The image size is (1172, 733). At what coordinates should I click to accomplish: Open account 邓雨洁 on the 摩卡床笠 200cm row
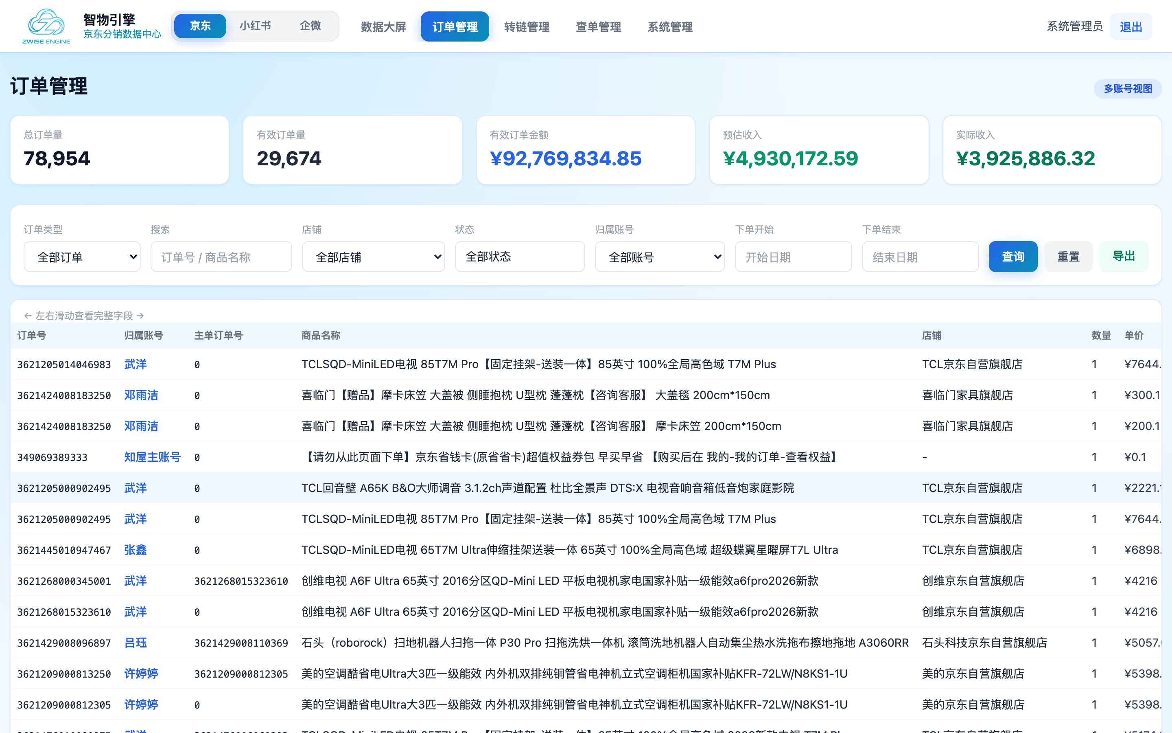(141, 426)
